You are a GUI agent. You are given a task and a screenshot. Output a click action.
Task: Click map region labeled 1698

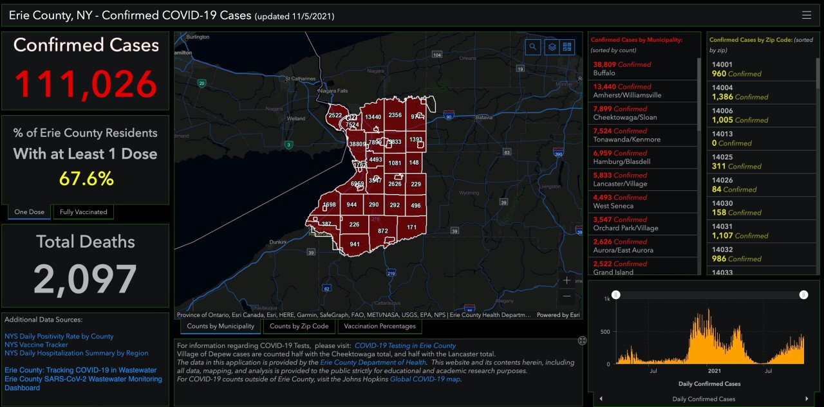pos(329,205)
